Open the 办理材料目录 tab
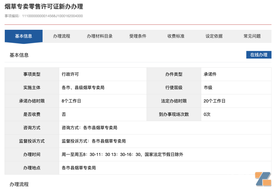The image size is (274, 189). coord(99,36)
